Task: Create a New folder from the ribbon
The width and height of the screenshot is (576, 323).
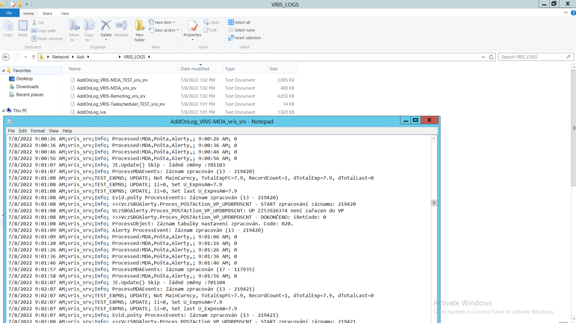Action: tap(140, 30)
